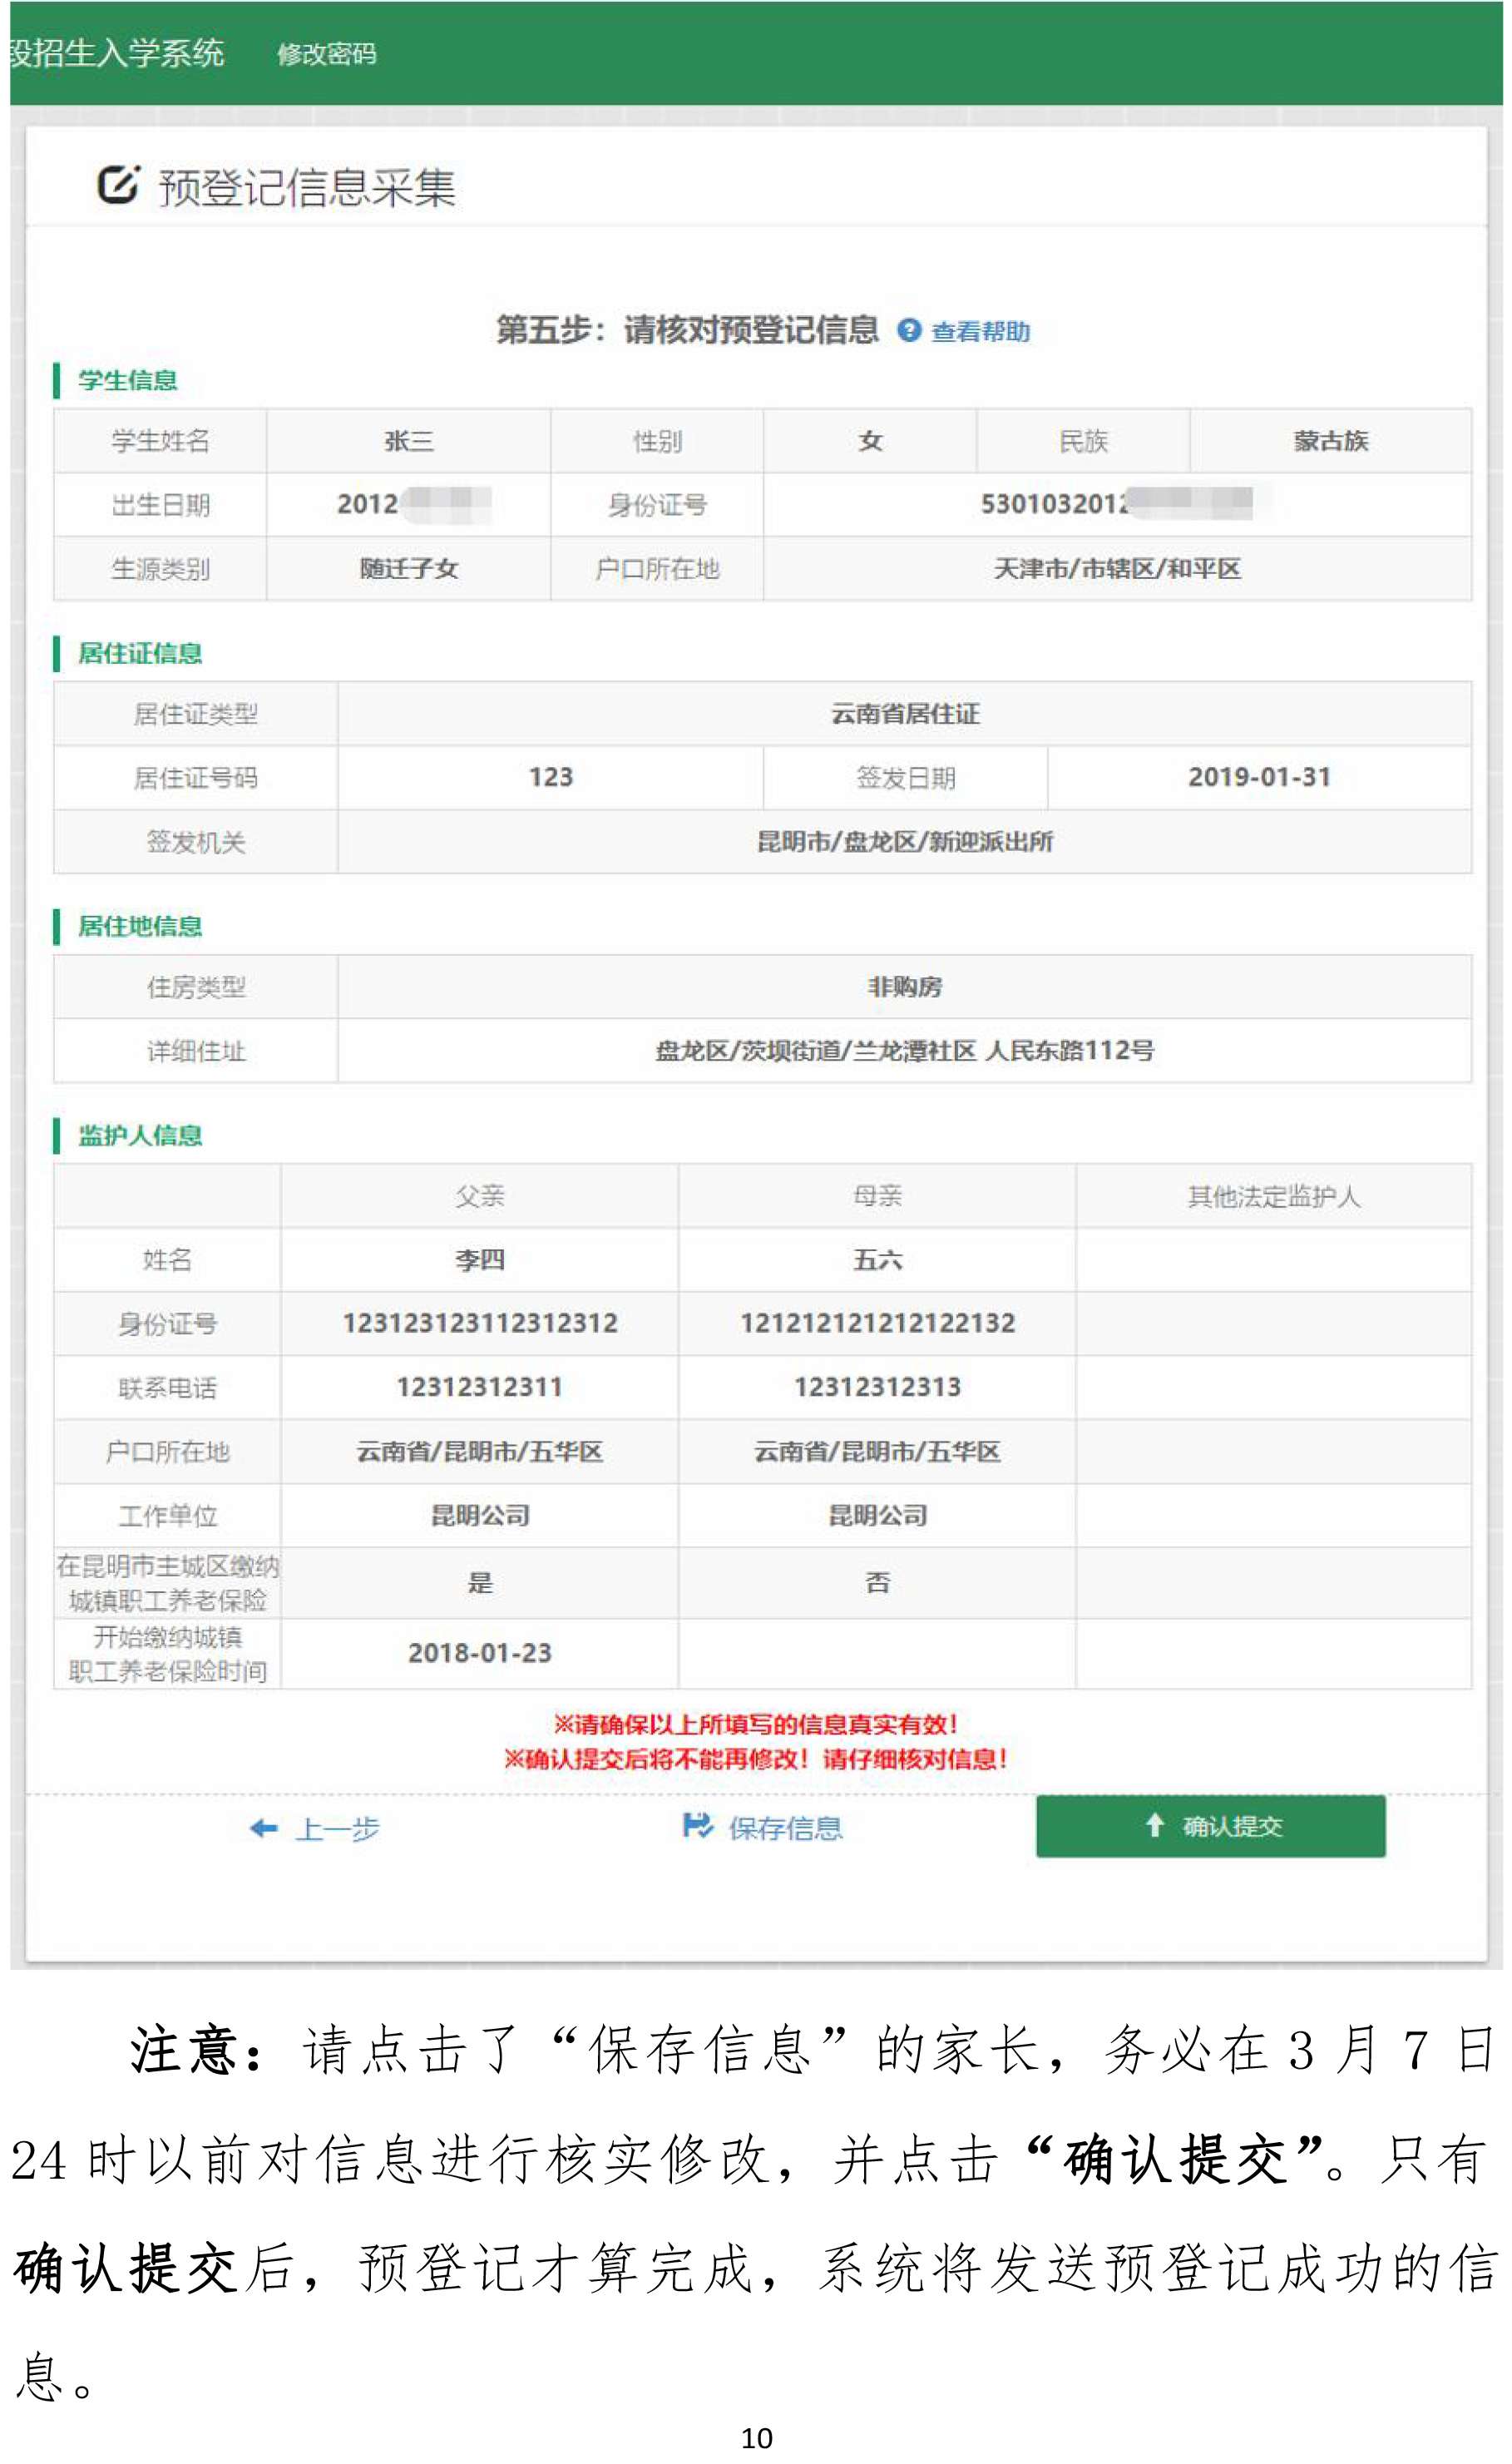Image resolution: width=1512 pixels, height=2464 pixels.
Task: Click the upload arrow icon in 确认提交
Action: pos(1154,1825)
